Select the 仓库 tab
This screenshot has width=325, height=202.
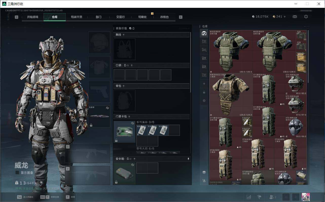[55, 17]
